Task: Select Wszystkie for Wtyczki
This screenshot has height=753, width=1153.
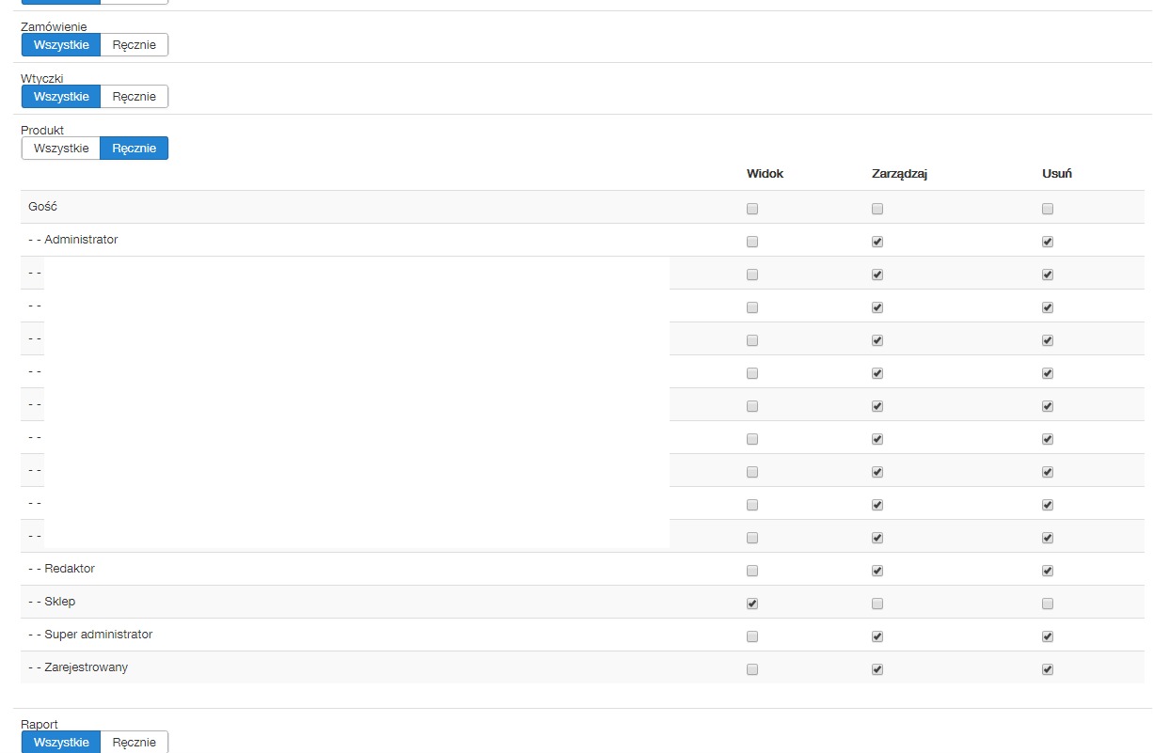Action: click(61, 96)
